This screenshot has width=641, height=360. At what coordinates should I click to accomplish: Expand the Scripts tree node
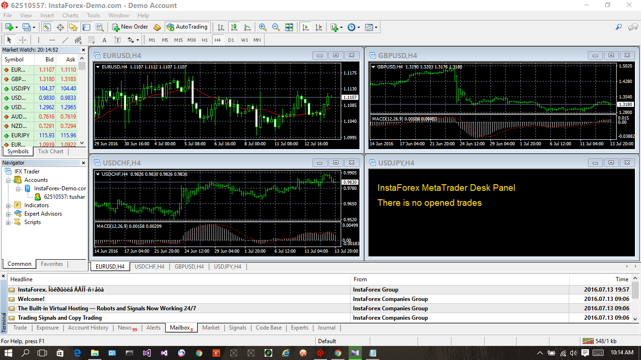click(8, 222)
